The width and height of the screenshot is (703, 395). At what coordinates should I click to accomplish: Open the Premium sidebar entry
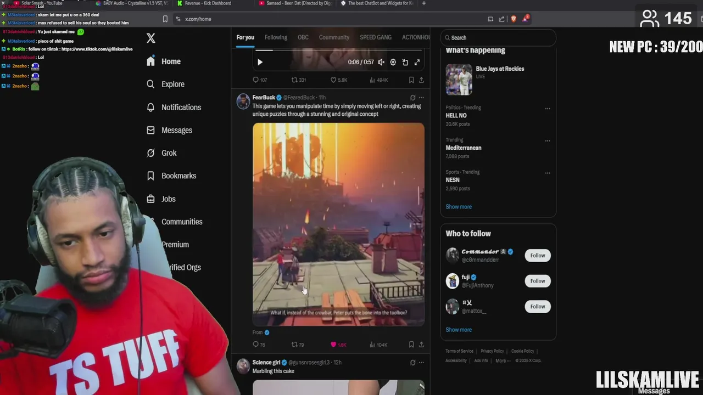pyautogui.click(x=175, y=245)
